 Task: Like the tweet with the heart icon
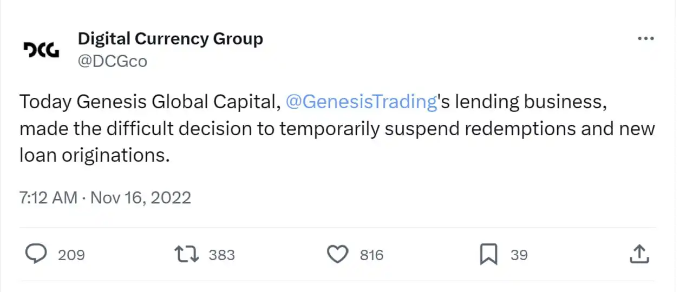tap(338, 254)
